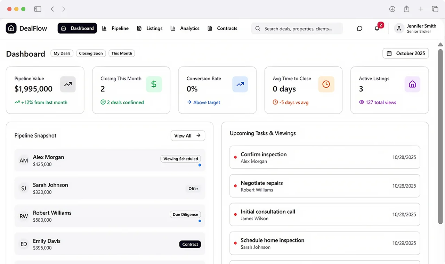Open a new tab with plus icon
Image resolution: width=445 pixels, height=264 pixels.
[421, 9]
